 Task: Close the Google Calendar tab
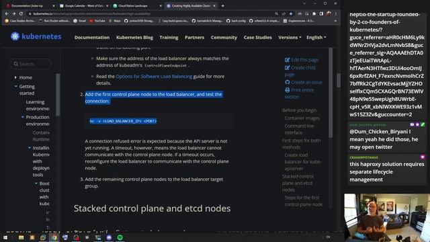point(107,5)
